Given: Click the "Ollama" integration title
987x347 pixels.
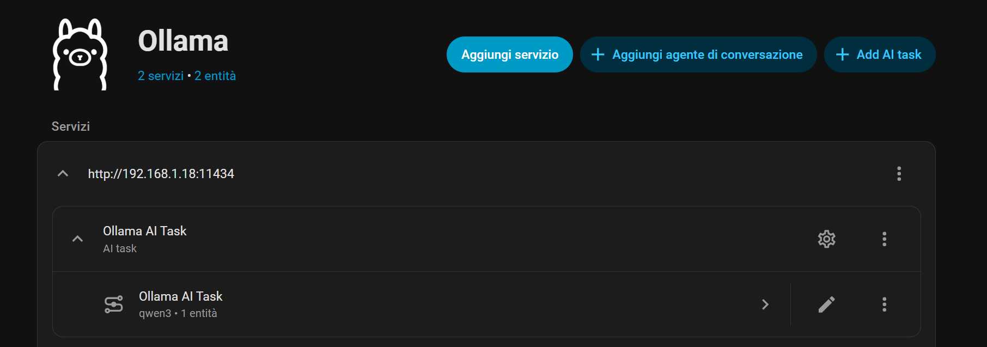Looking at the screenshot, I should (183, 41).
